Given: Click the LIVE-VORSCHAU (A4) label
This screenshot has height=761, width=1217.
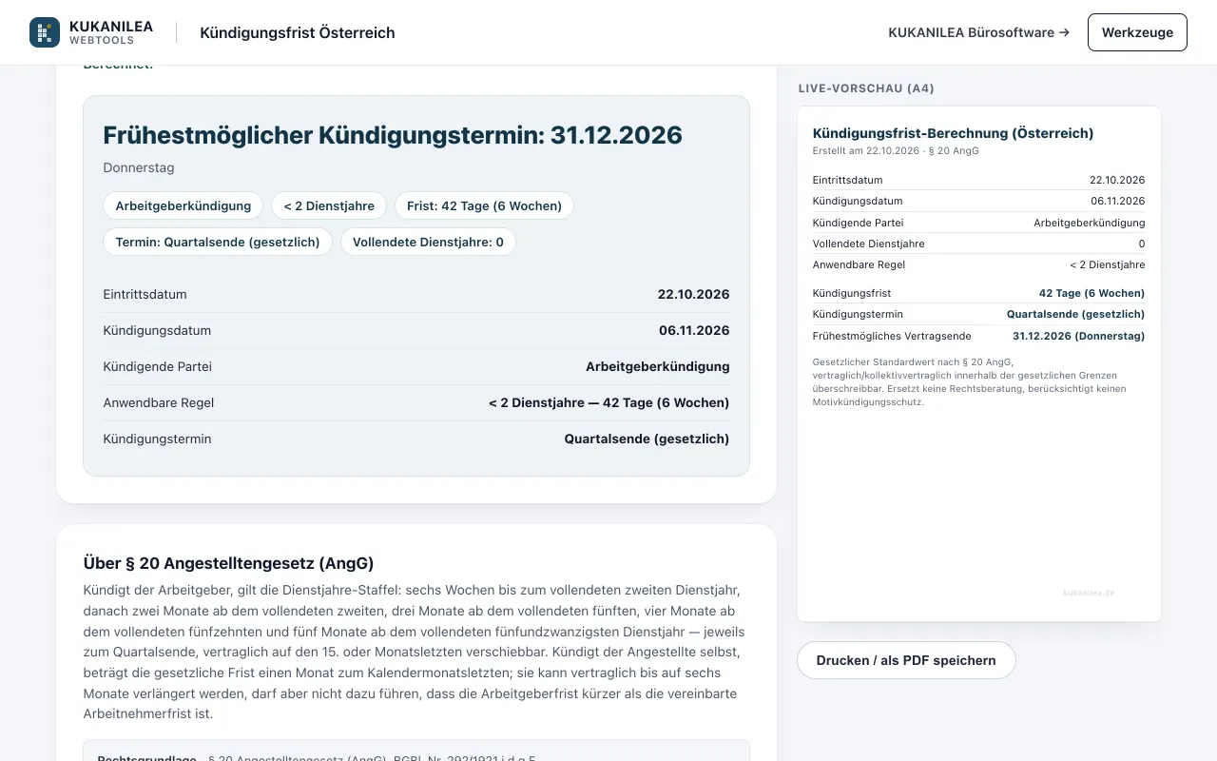Looking at the screenshot, I should tap(866, 88).
